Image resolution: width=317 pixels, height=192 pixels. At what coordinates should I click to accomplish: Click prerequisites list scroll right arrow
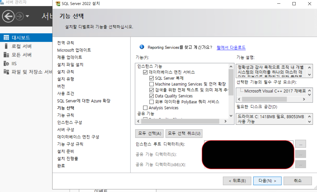(304, 99)
